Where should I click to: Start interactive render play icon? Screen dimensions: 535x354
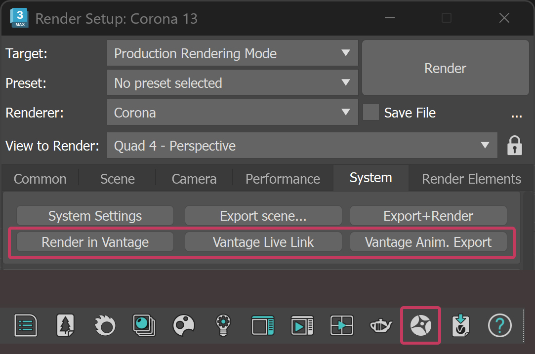click(x=302, y=325)
